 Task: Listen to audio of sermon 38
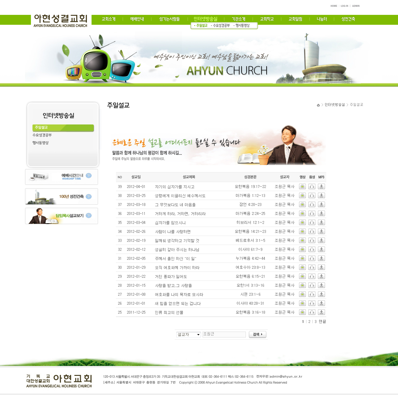(x=312, y=195)
